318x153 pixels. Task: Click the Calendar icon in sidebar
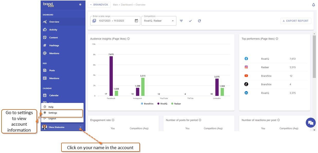(45, 95)
